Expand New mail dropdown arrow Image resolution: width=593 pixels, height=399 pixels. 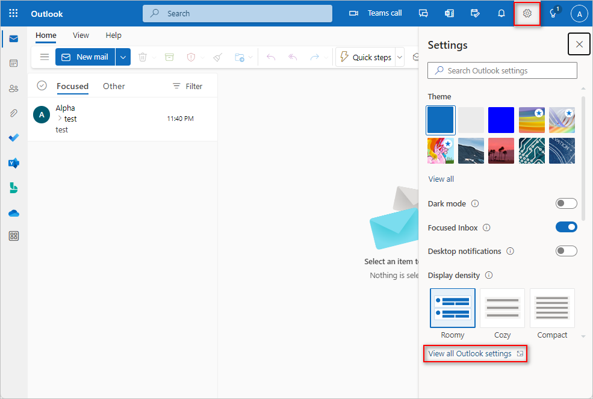123,57
